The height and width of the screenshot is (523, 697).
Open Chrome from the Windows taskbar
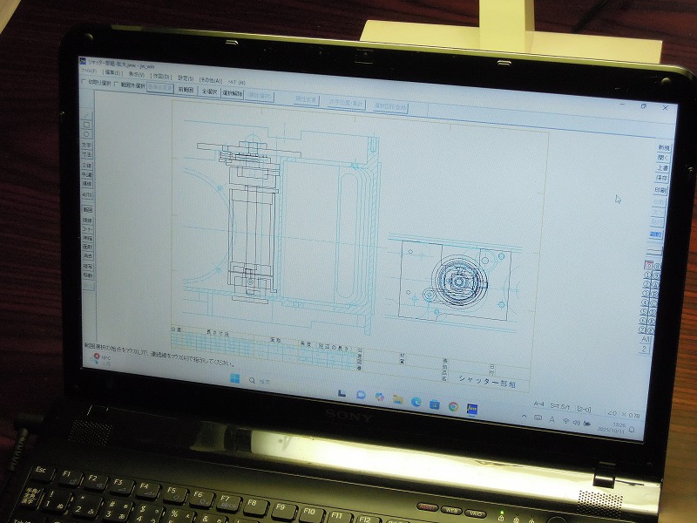(x=454, y=406)
